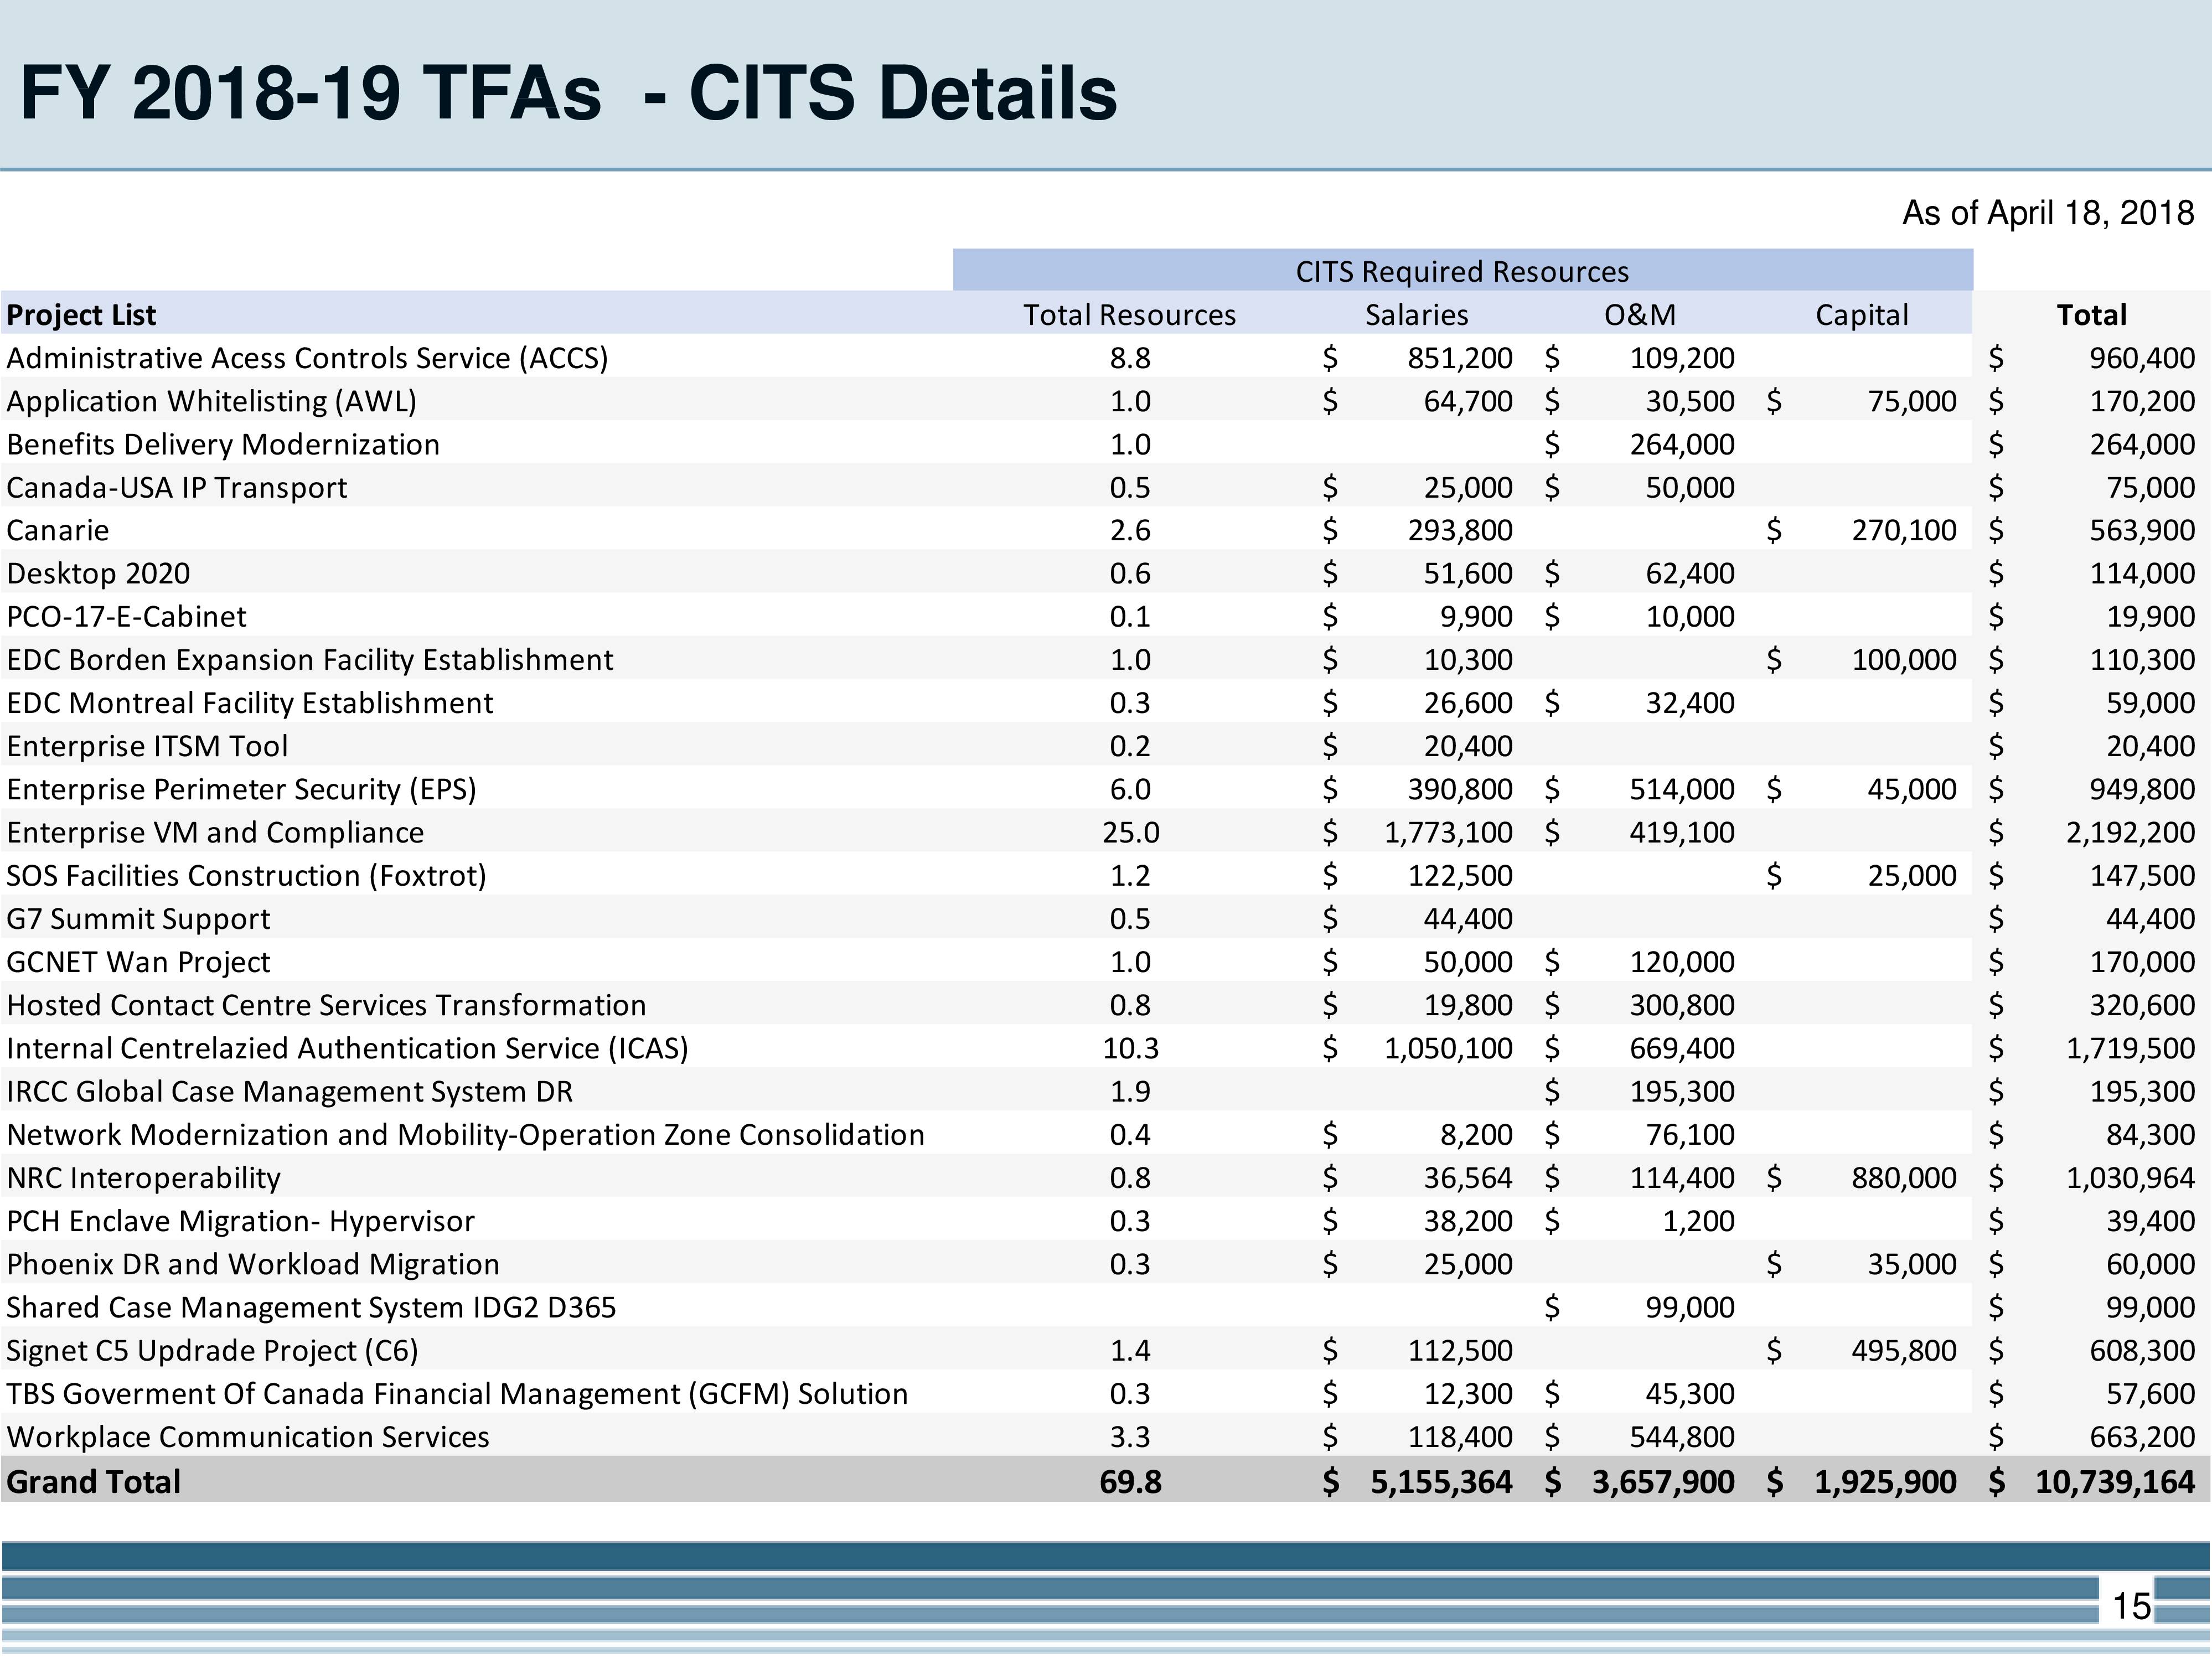Select 'Application Whitelisting (AWL)' row label

click(212, 401)
